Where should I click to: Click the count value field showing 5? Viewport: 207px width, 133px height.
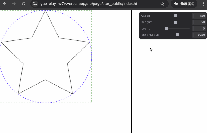point(199,29)
